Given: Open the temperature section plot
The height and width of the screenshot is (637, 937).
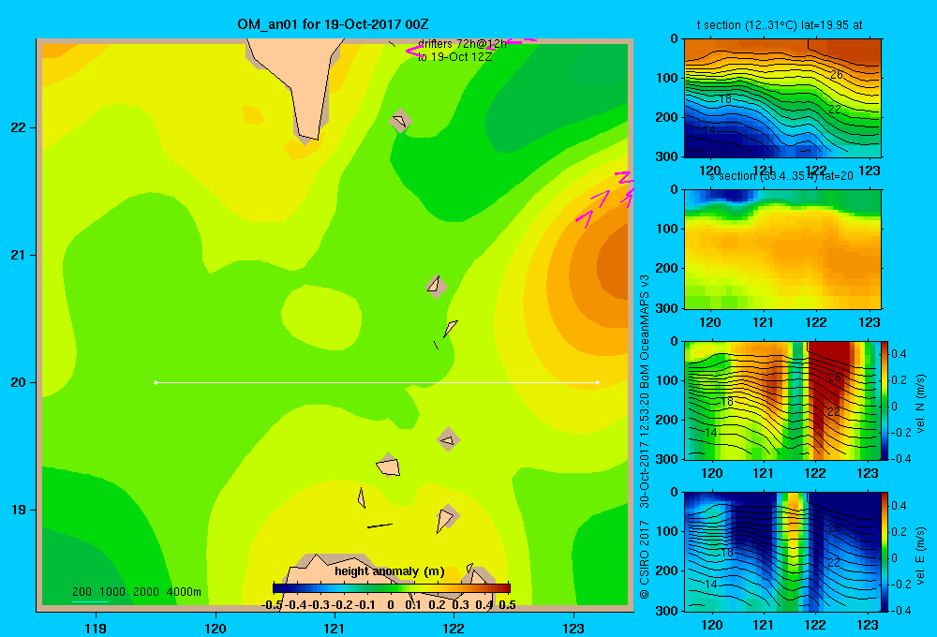Looking at the screenshot, I should [782, 97].
